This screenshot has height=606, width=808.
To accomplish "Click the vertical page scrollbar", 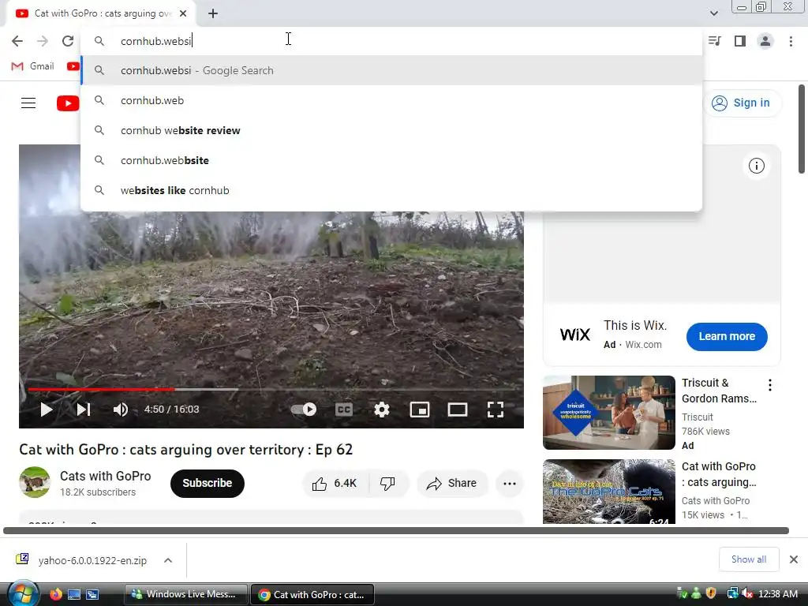I will pyautogui.click(x=802, y=129).
